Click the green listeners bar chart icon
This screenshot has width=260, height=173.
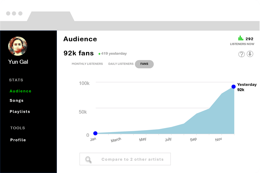[241, 38]
